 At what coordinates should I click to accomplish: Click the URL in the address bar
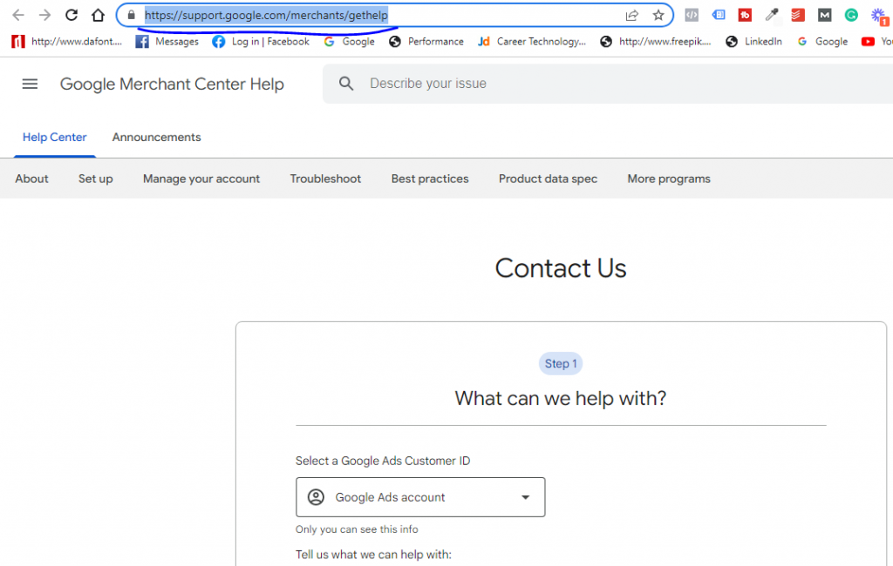266,16
